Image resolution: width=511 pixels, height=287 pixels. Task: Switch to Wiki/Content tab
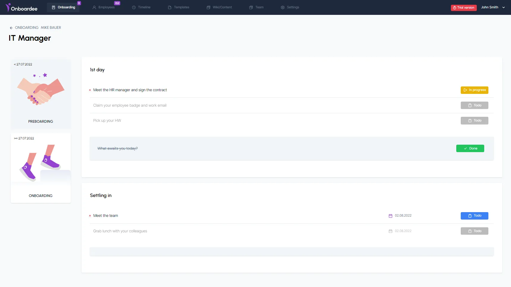[x=219, y=7]
